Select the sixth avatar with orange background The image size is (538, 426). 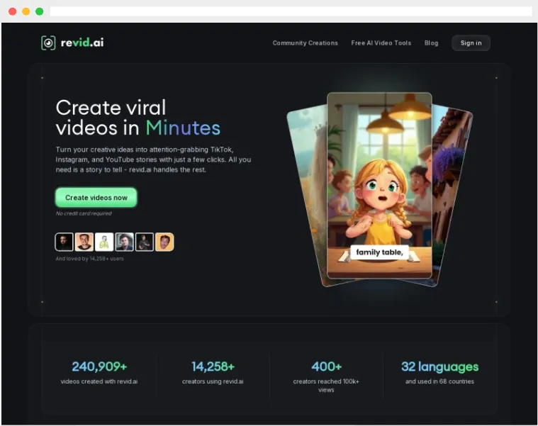(x=164, y=242)
